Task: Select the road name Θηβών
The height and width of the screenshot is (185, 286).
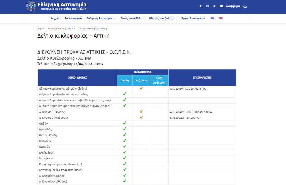Action: coord(44,124)
